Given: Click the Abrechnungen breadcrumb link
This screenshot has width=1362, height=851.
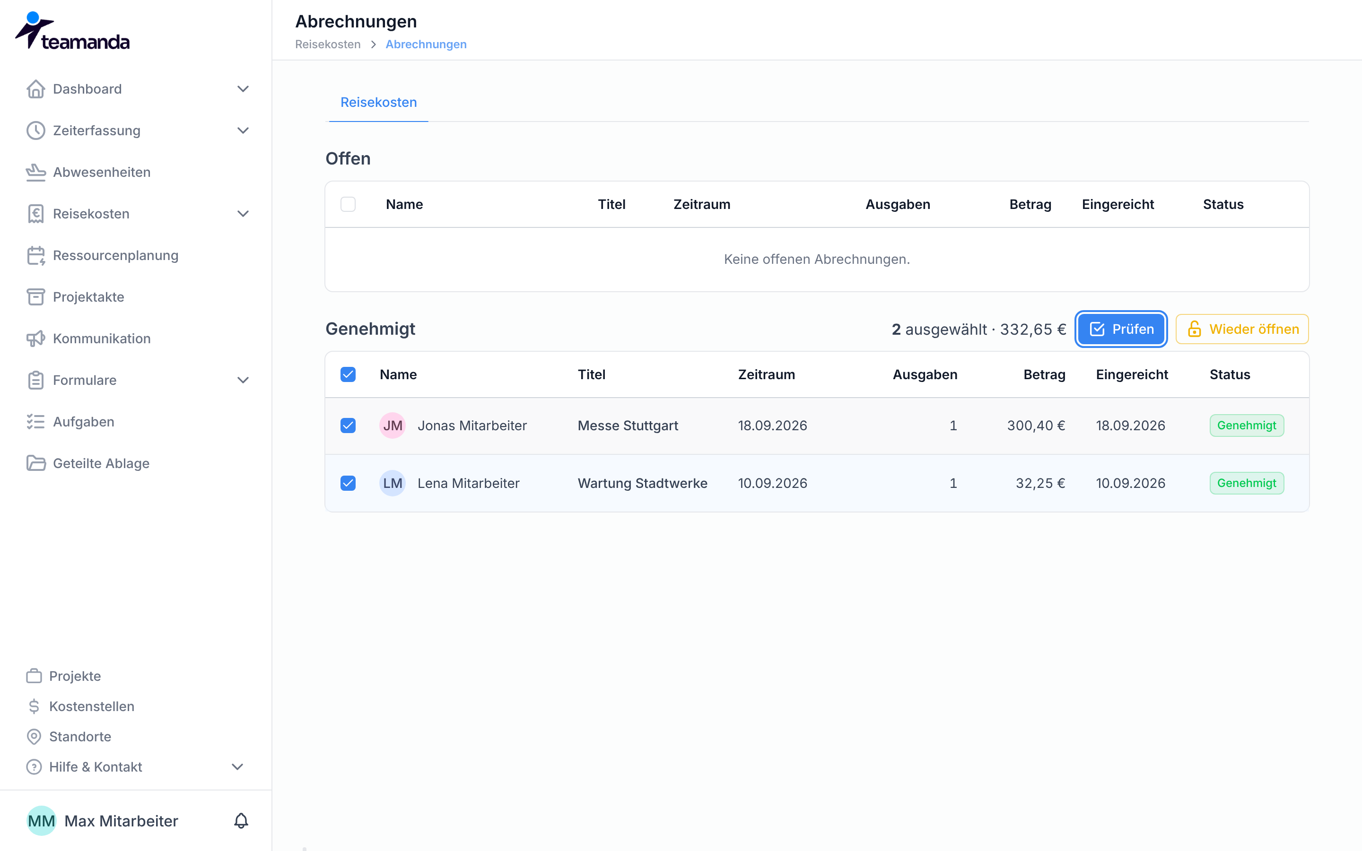Looking at the screenshot, I should (x=426, y=44).
